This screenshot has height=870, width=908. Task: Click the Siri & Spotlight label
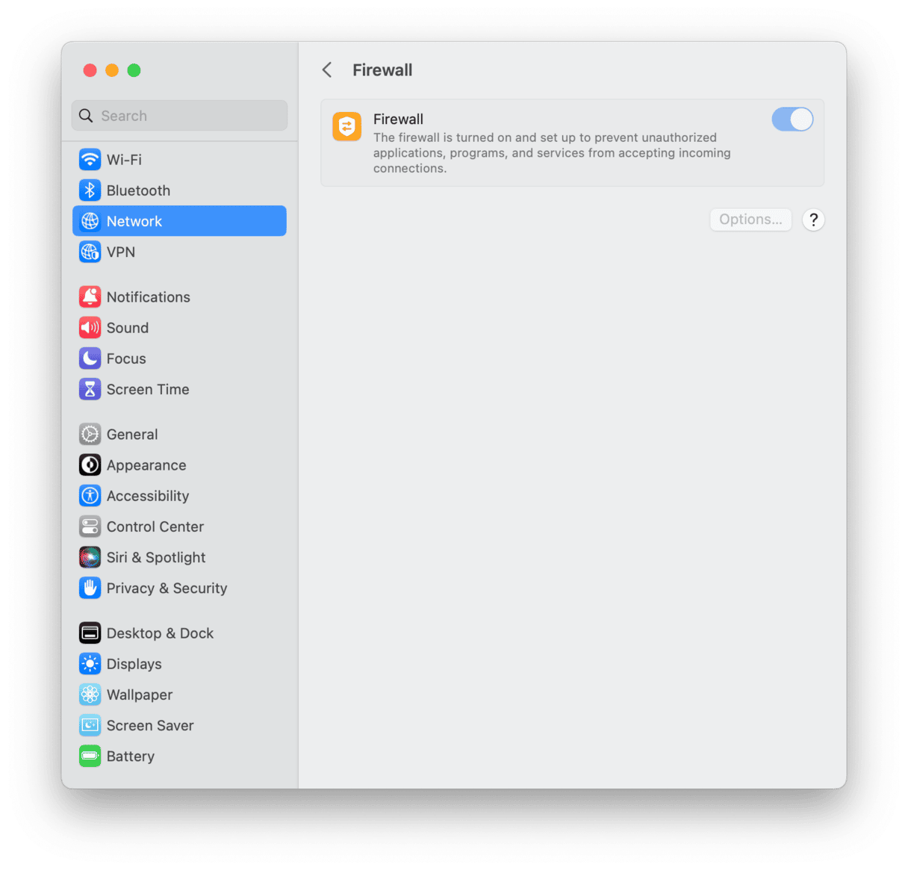pos(156,557)
